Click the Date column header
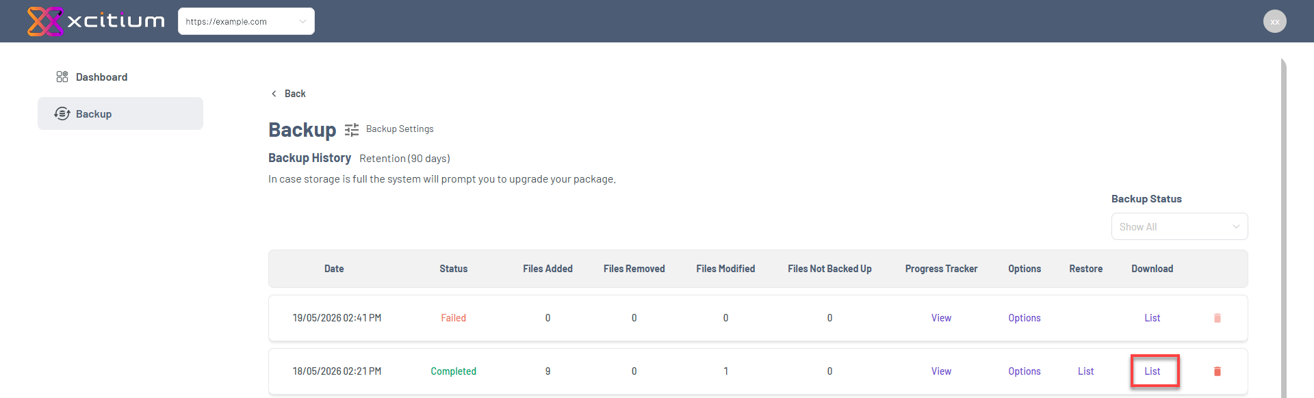 [334, 269]
